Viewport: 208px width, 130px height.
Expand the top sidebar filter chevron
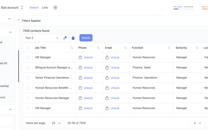(9, 19)
